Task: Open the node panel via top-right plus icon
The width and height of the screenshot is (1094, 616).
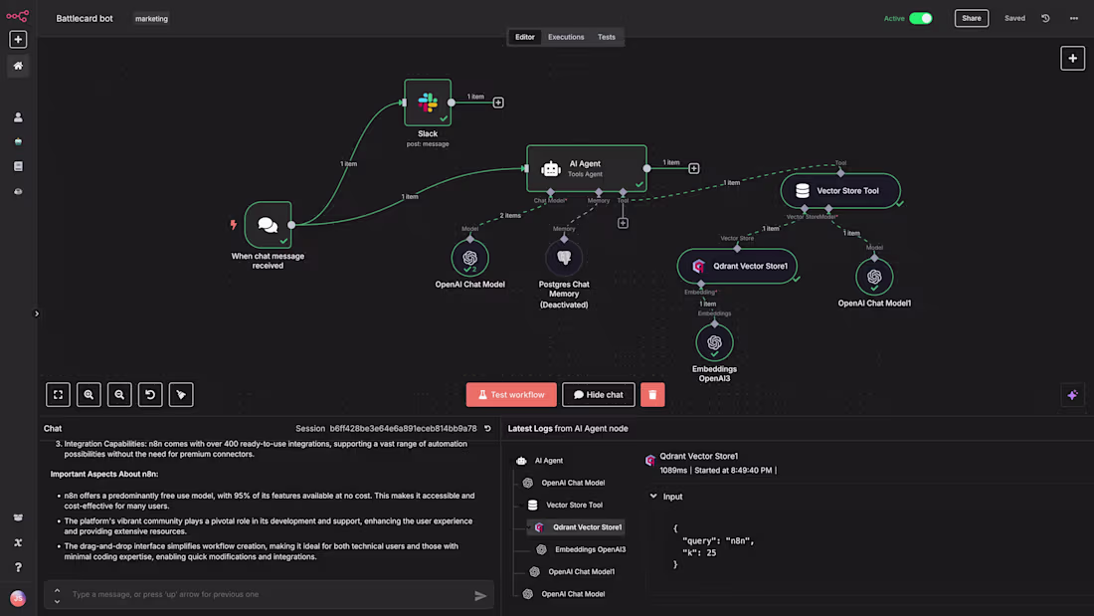Action: pos(1072,58)
